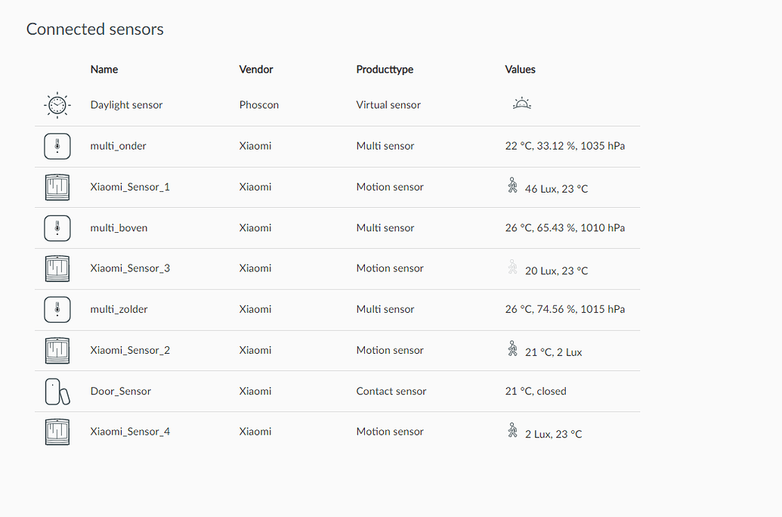Screen dimensions: 782x517
Task: Click the Xiaomi_Sensor_1 motion sensor icon
Action: tap(57, 187)
